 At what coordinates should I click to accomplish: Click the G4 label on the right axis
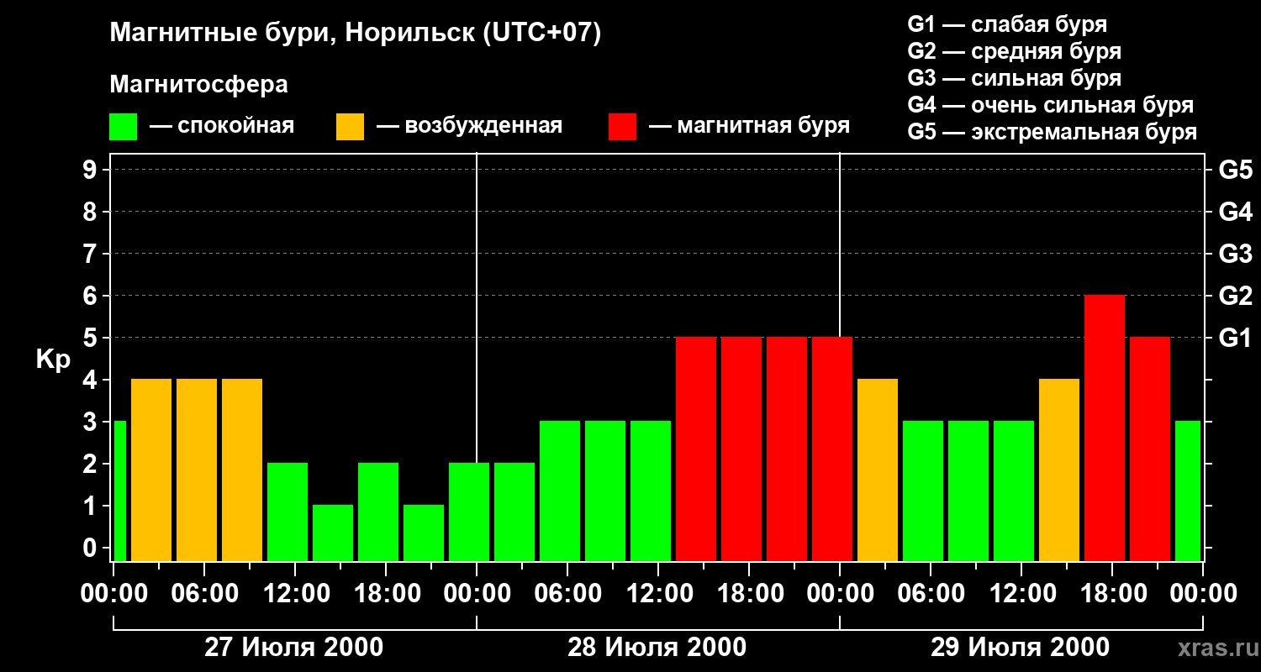tap(1235, 212)
